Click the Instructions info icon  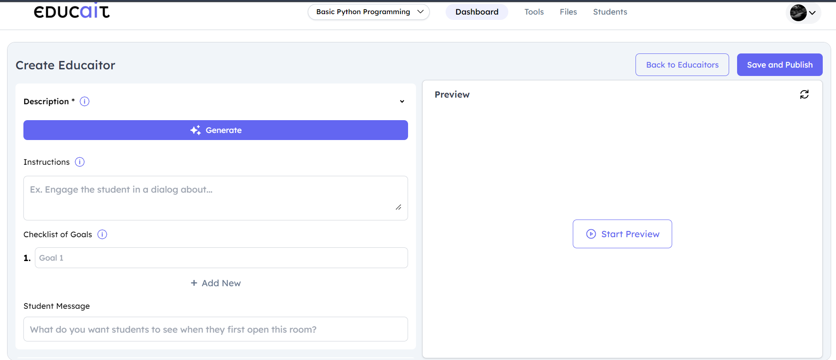(79, 162)
